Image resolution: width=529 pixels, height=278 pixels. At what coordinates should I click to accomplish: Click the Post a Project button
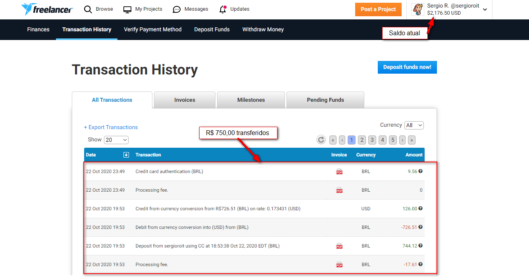(x=378, y=10)
